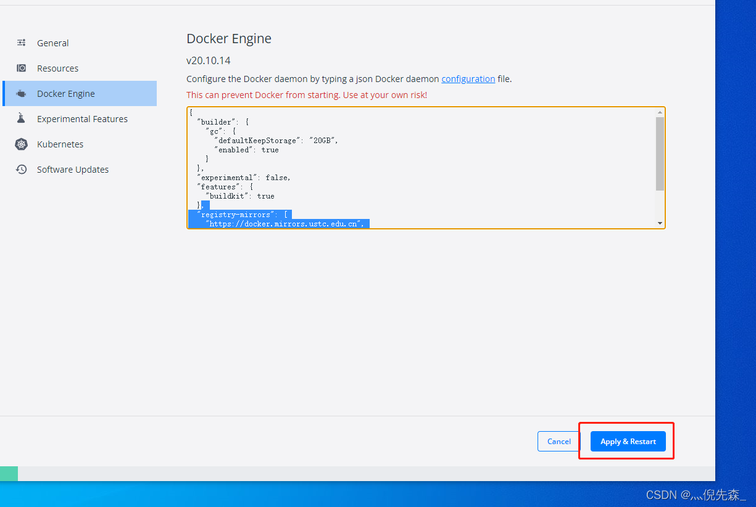Click the Docker Engine page heading

pyautogui.click(x=229, y=38)
